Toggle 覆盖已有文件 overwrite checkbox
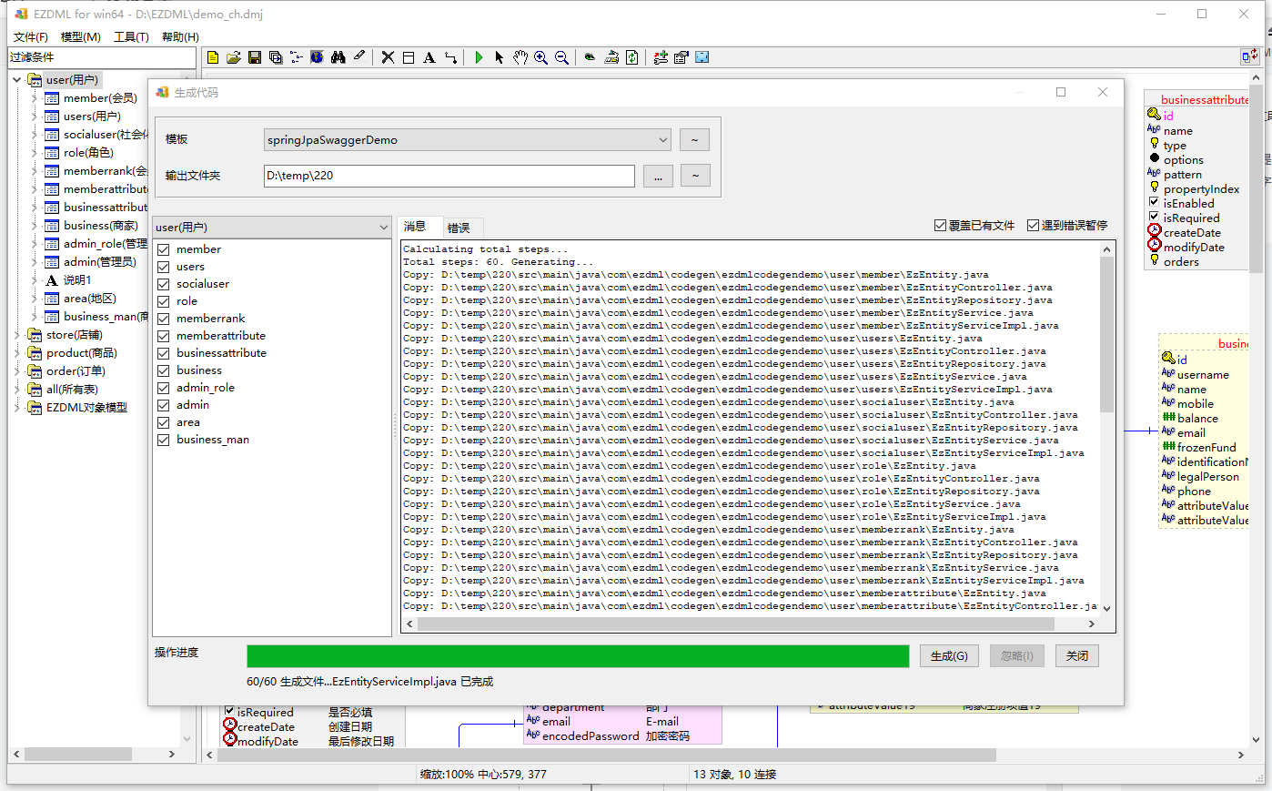This screenshot has width=1272, height=791. click(941, 226)
